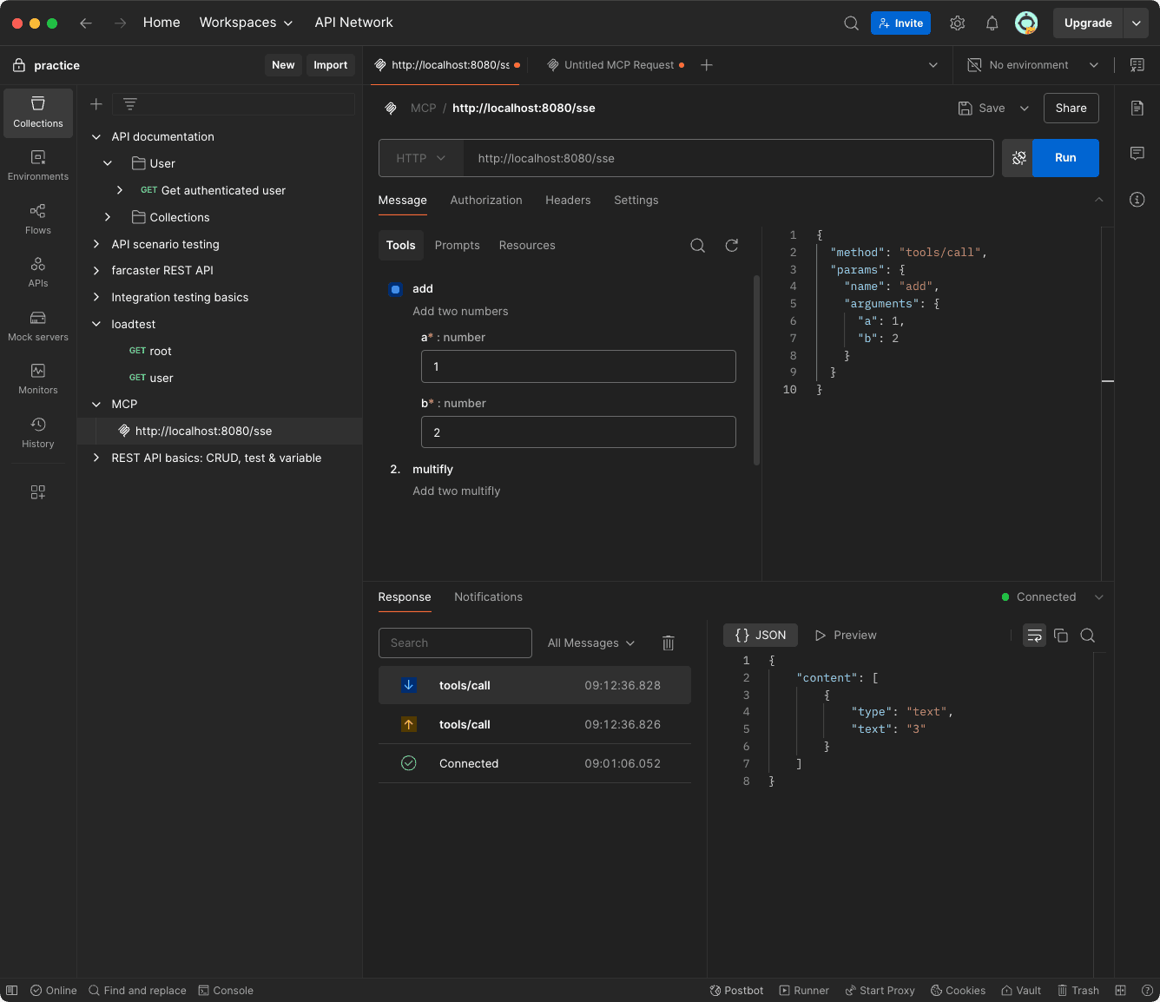This screenshot has width=1160, height=1002.
Task: Click the user avatar icon
Action: 1026,23
